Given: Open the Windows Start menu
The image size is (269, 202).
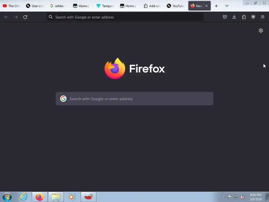Looking at the screenshot, I should point(7,197).
